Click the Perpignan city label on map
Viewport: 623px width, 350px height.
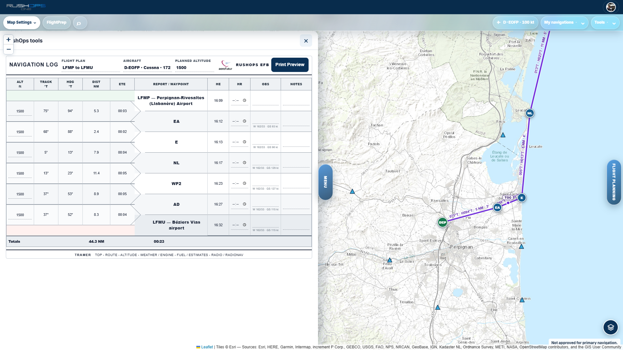(x=461, y=247)
